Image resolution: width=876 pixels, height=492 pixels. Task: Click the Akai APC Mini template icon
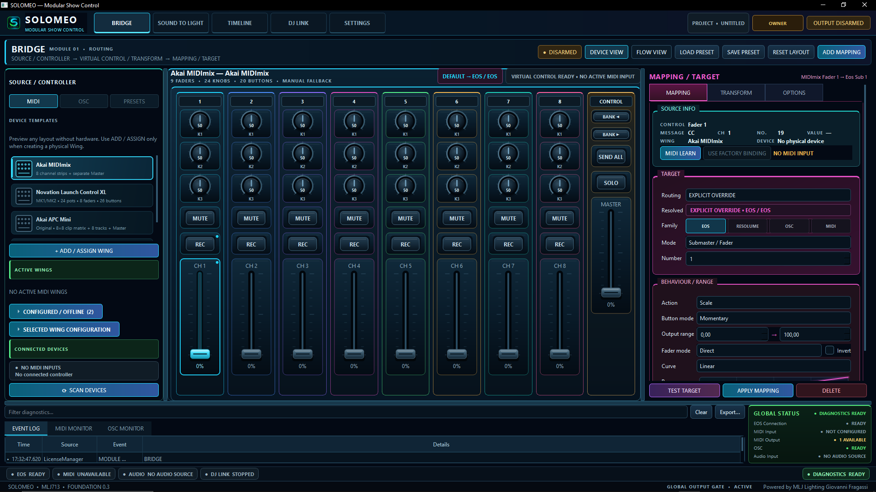(24, 223)
